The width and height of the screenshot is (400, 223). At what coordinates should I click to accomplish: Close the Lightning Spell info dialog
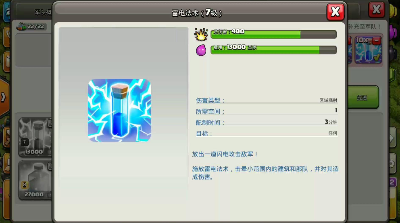335,12
